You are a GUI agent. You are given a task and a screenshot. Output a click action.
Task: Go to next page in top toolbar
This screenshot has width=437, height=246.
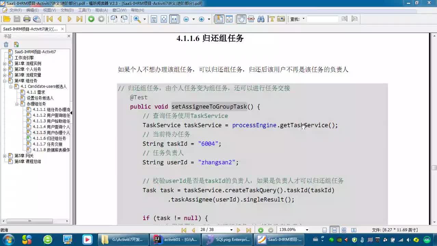(x=69, y=19)
